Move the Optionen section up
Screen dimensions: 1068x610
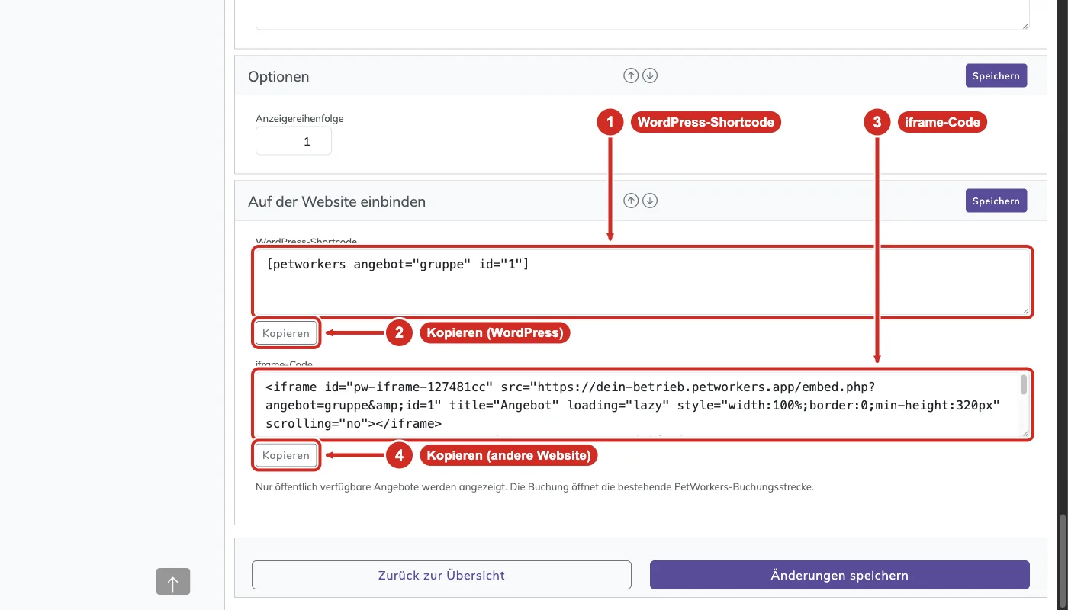tap(631, 75)
